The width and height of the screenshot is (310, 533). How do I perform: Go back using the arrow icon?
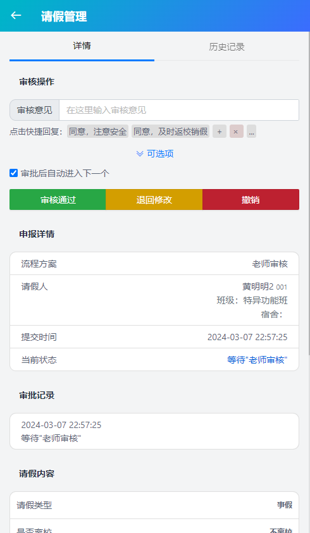pyautogui.click(x=16, y=16)
